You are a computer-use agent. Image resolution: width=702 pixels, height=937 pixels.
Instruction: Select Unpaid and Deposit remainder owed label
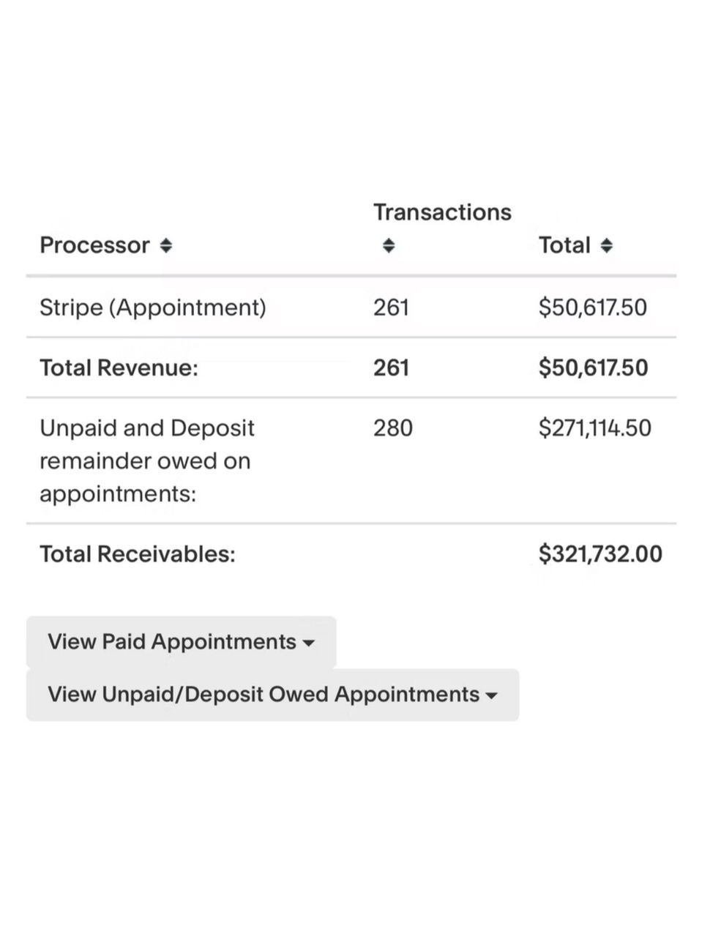tap(147, 461)
